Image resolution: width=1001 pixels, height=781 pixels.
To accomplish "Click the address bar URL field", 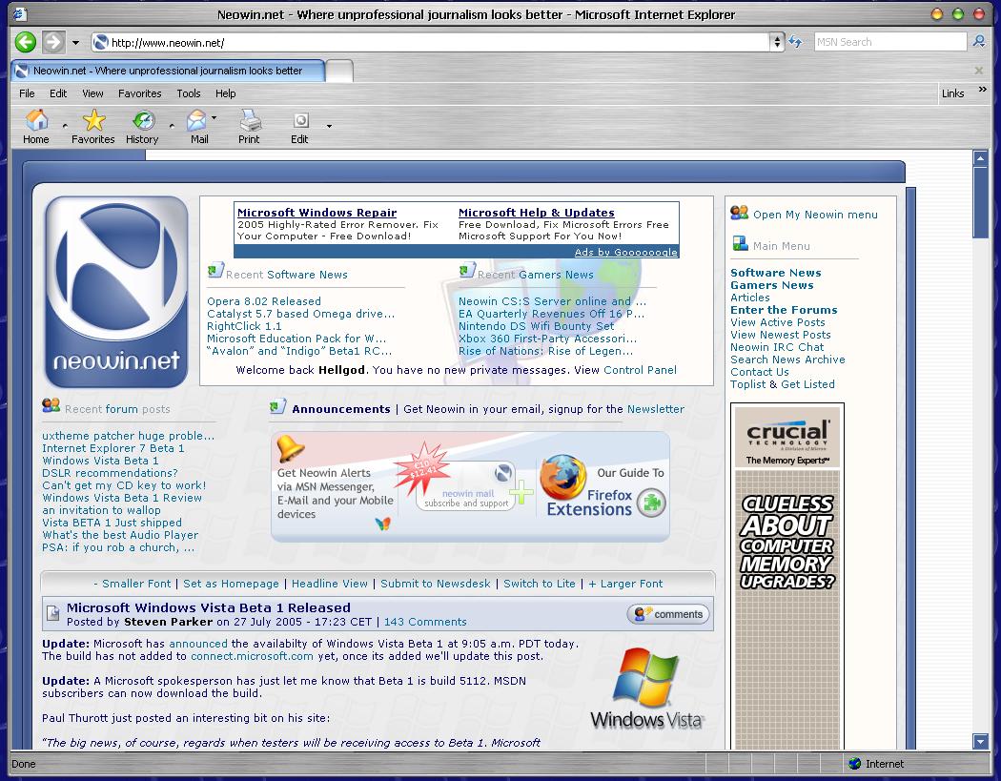I will coord(431,43).
